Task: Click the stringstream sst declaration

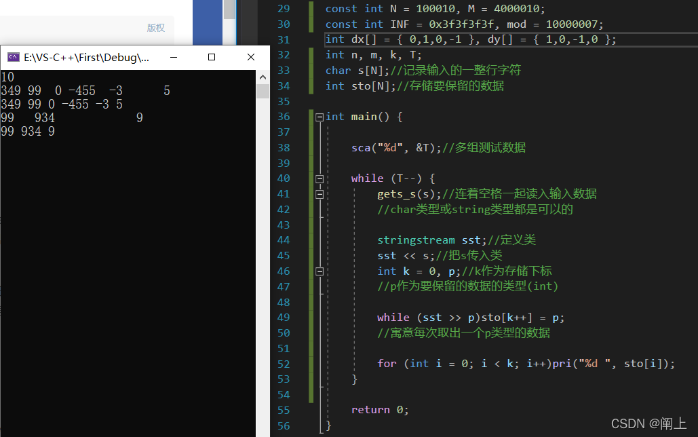Action: [x=432, y=240]
